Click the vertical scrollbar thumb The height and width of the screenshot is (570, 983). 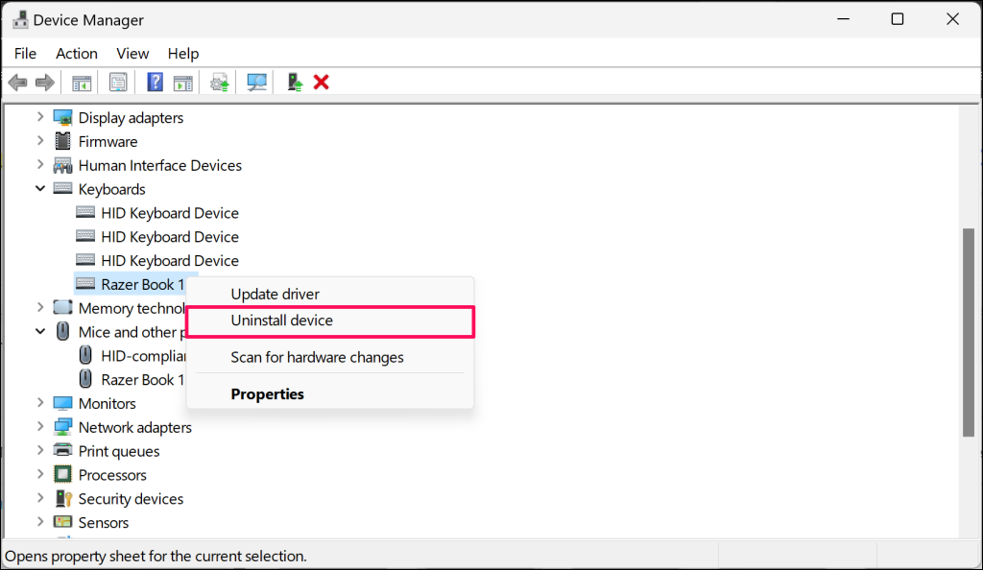(x=969, y=331)
